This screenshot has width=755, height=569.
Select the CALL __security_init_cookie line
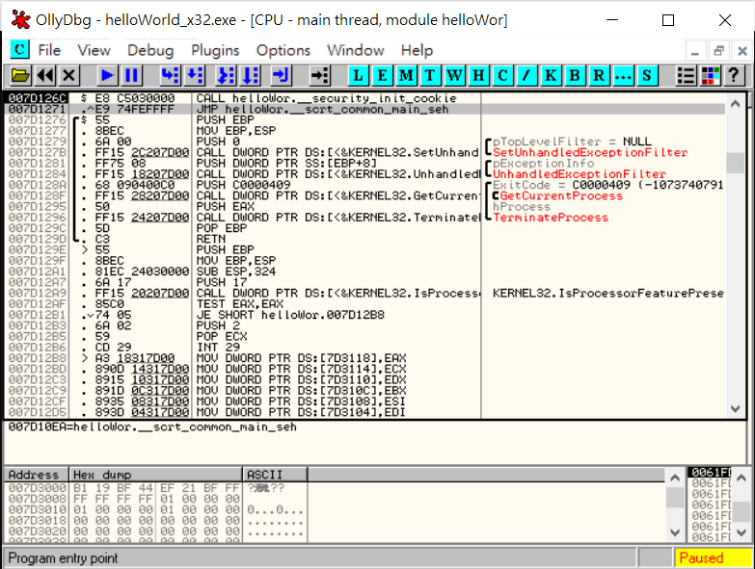click(x=327, y=98)
